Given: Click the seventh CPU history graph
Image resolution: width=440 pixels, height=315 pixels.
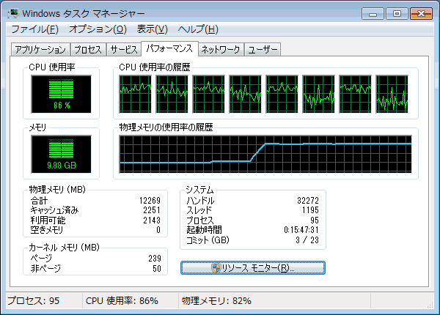Looking at the screenshot, I should pyautogui.click(x=355, y=94).
